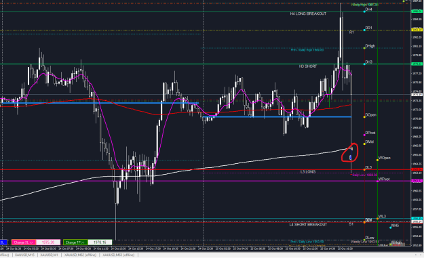Select the DR1 pivot marker dot
Image resolution: width=424 pixels, height=258 pixels.
coord(364,30)
